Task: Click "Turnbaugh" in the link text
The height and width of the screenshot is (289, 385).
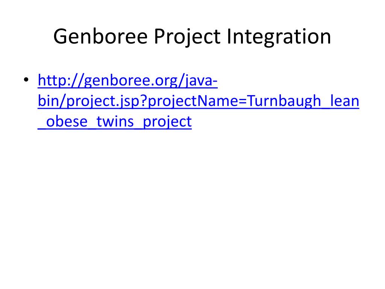Action: point(284,101)
